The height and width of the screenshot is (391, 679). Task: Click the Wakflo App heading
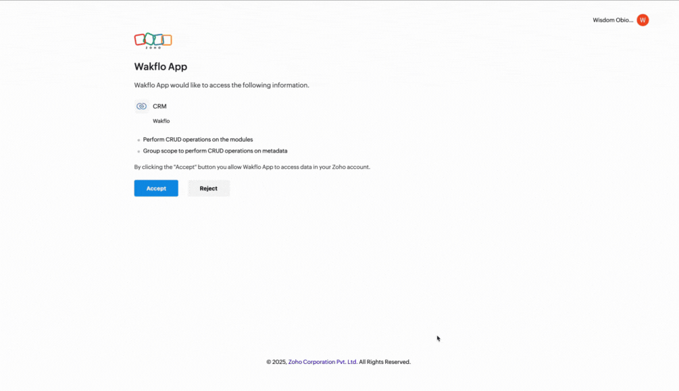click(161, 66)
